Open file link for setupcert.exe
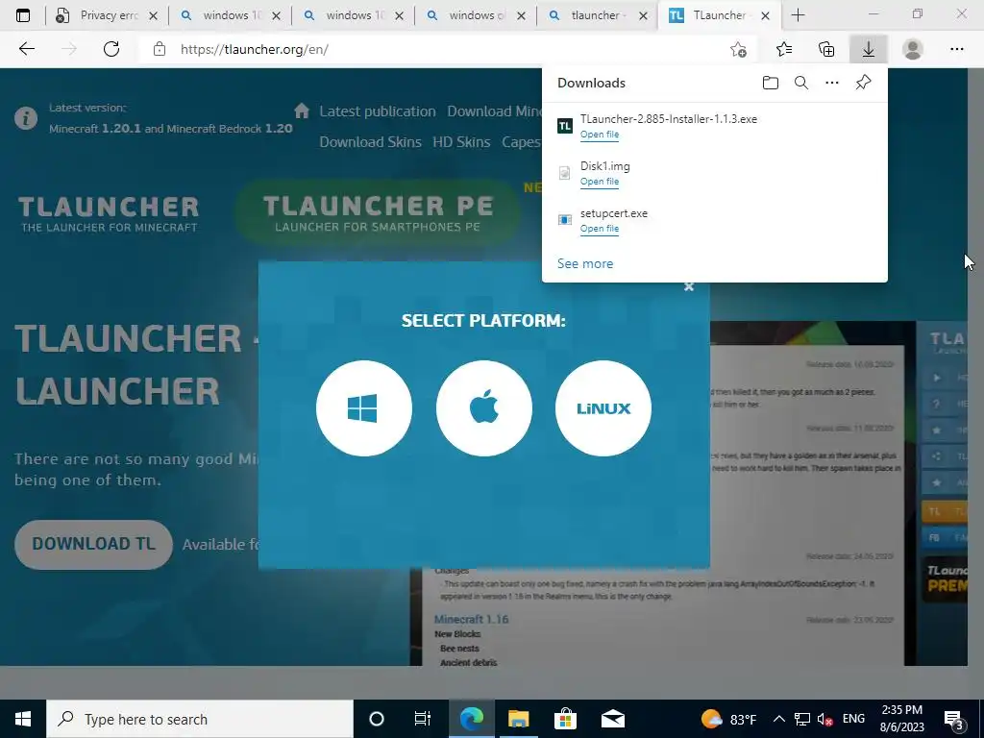Viewport: 984px width, 738px height. [x=600, y=229]
